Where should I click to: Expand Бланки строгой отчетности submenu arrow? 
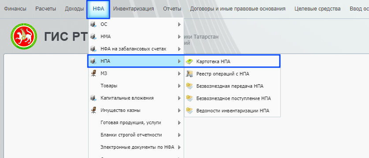click(x=179, y=135)
